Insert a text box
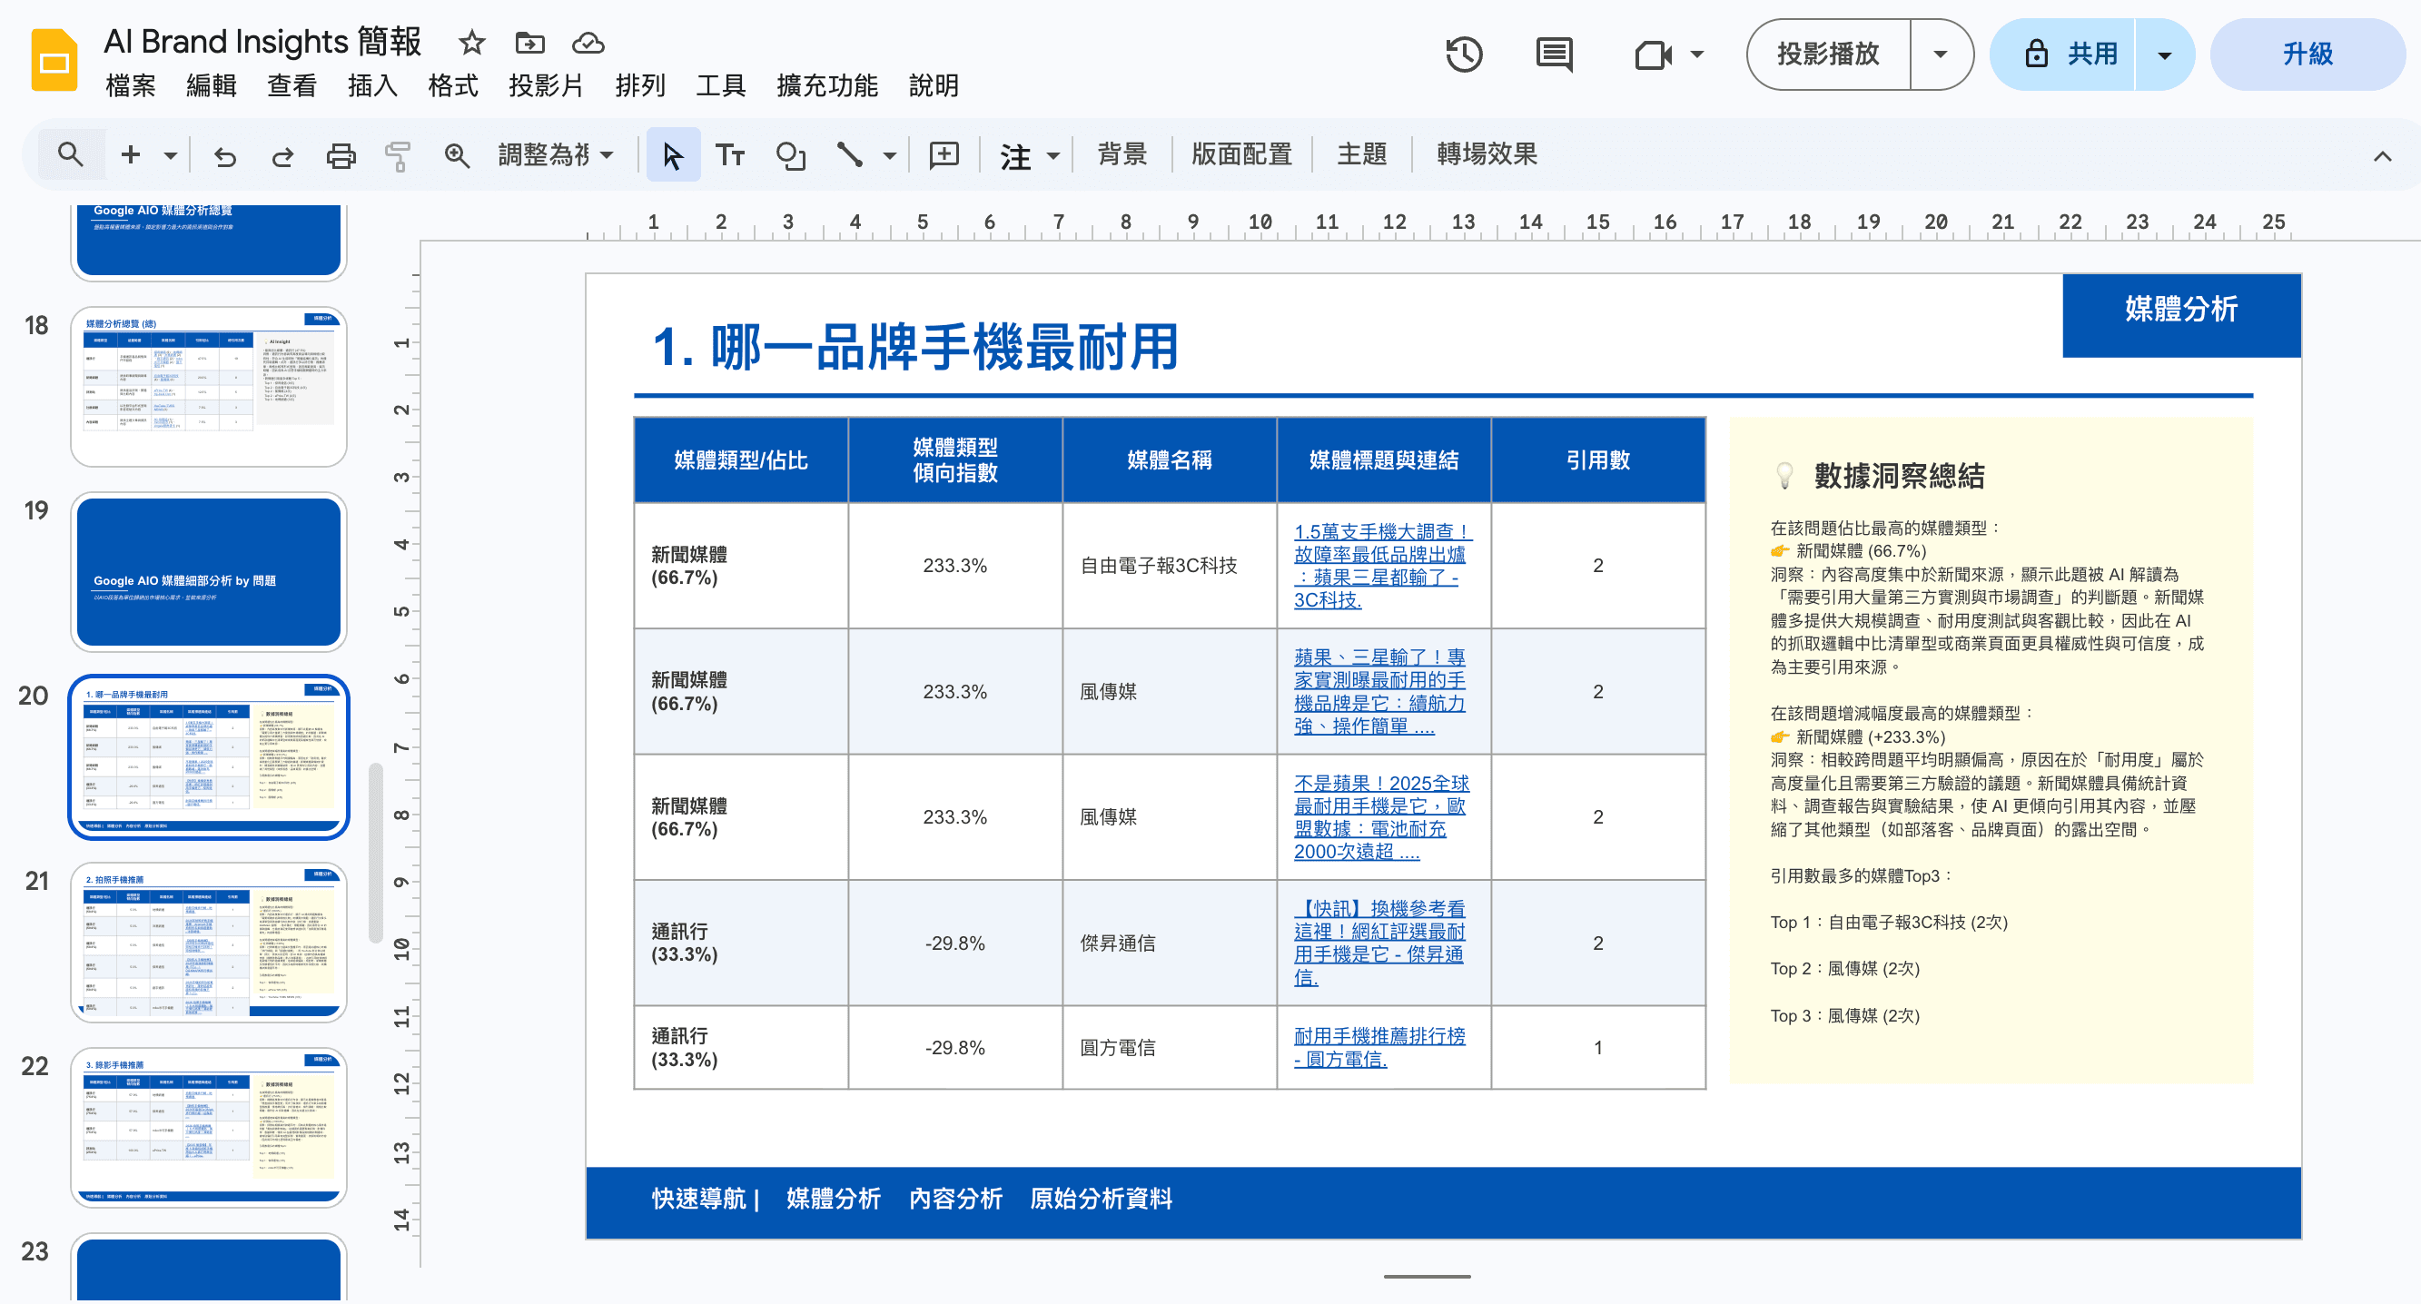The width and height of the screenshot is (2421, 1304). point(731,154)
